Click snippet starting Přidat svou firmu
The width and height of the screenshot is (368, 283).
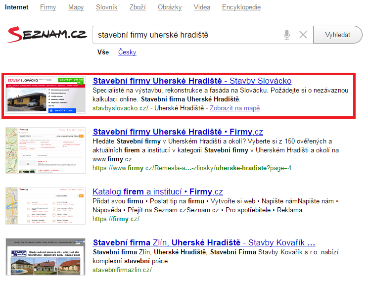tap(215, 205)
